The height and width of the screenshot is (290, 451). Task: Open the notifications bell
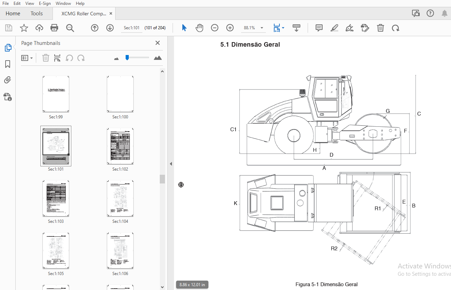(x=444, y=13)
